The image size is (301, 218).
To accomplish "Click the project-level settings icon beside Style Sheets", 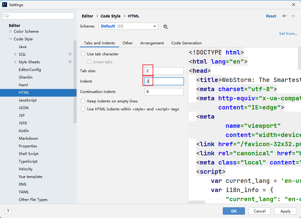I will [x=70, y=62].
